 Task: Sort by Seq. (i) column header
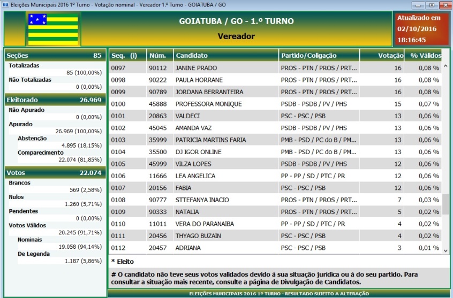[x=127, y=56]
